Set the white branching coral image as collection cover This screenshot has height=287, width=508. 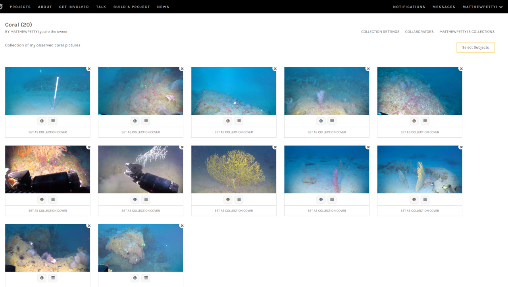point(140,211)
